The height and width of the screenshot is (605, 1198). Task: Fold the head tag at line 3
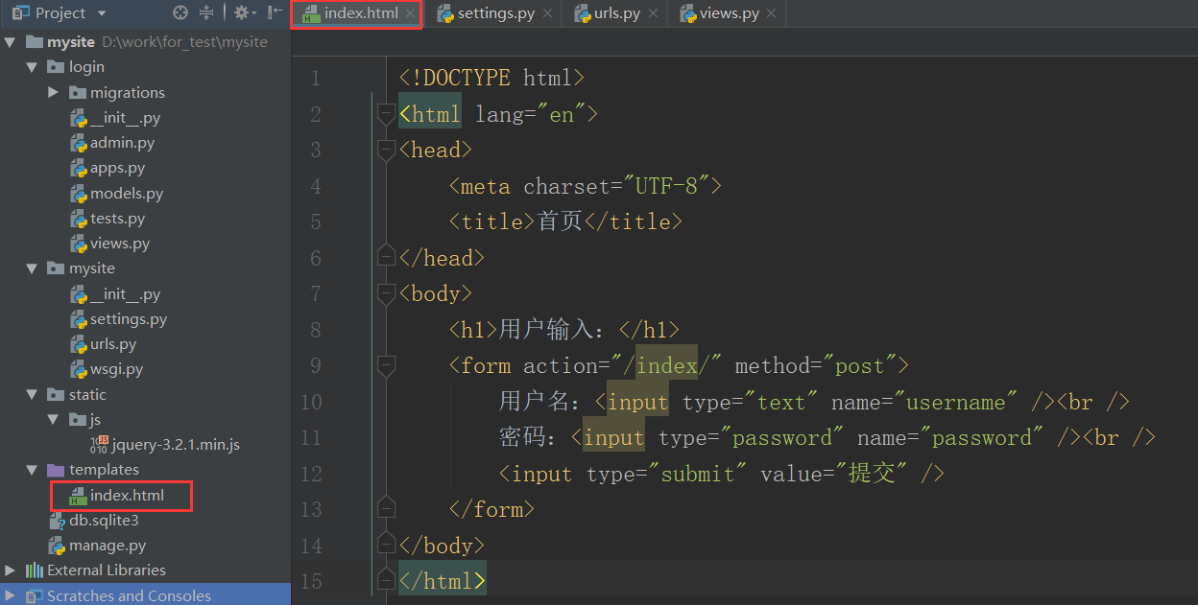(386, 150)
